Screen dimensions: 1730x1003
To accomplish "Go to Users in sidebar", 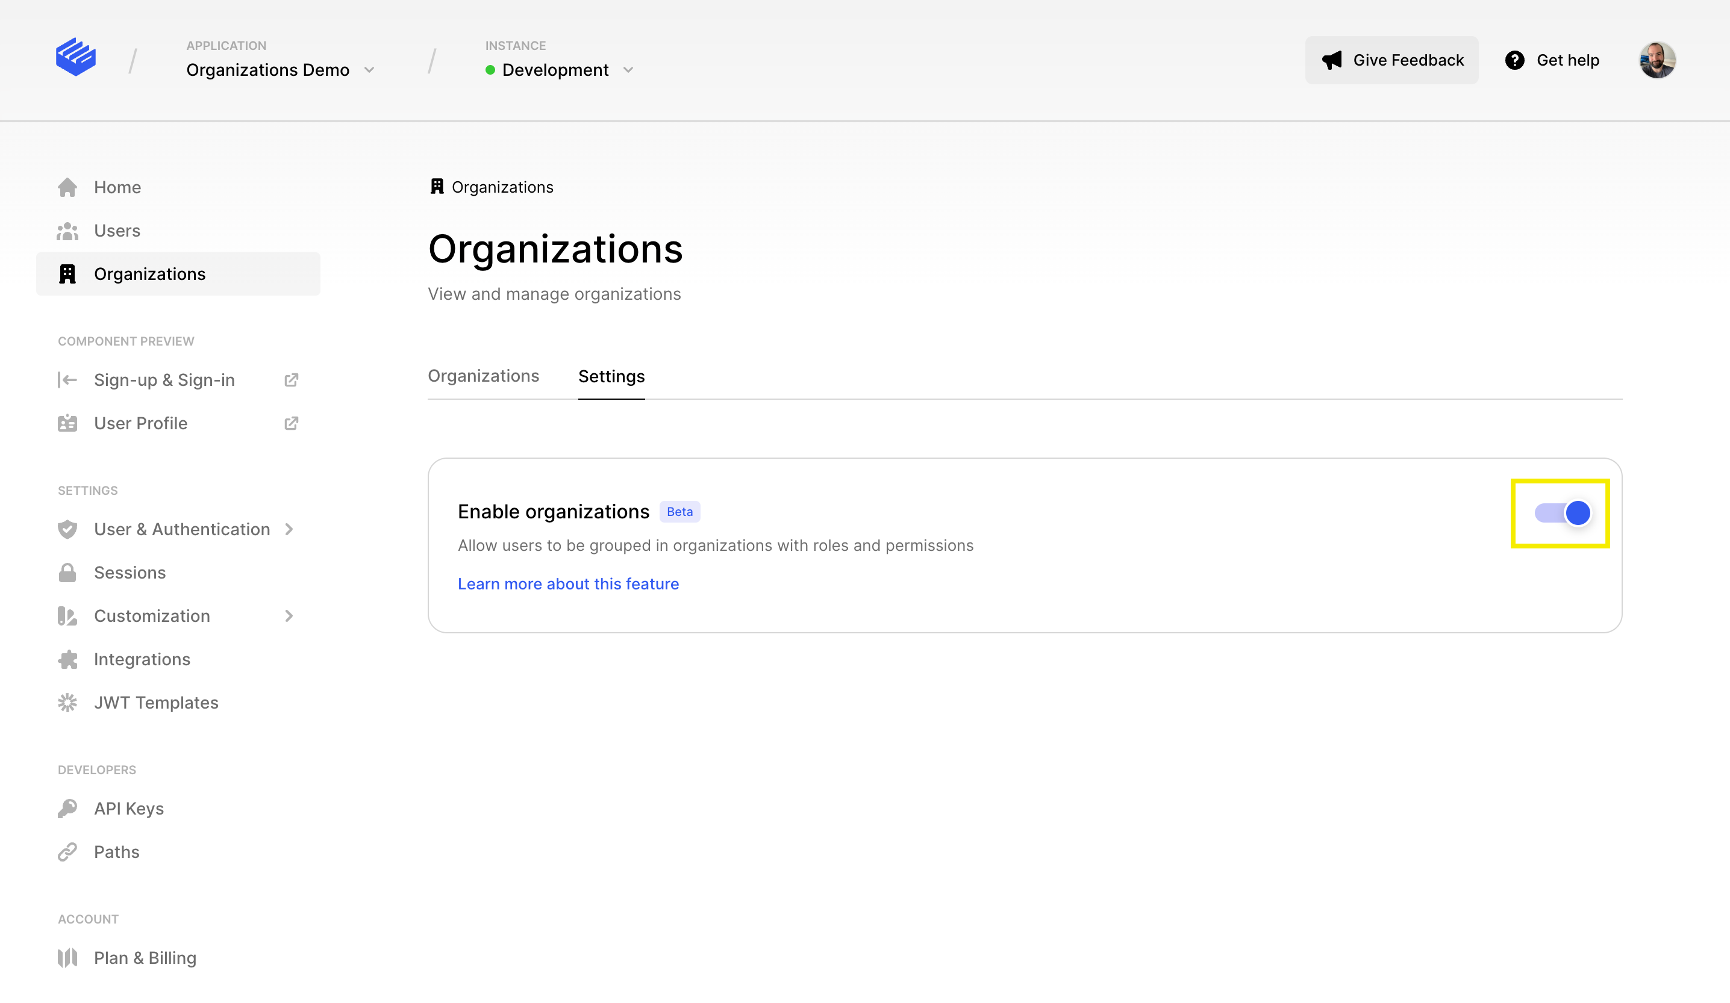I will coord(117,231).
